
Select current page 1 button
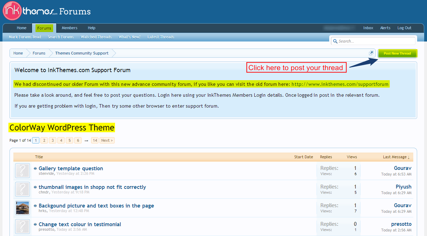coord(36,140)
